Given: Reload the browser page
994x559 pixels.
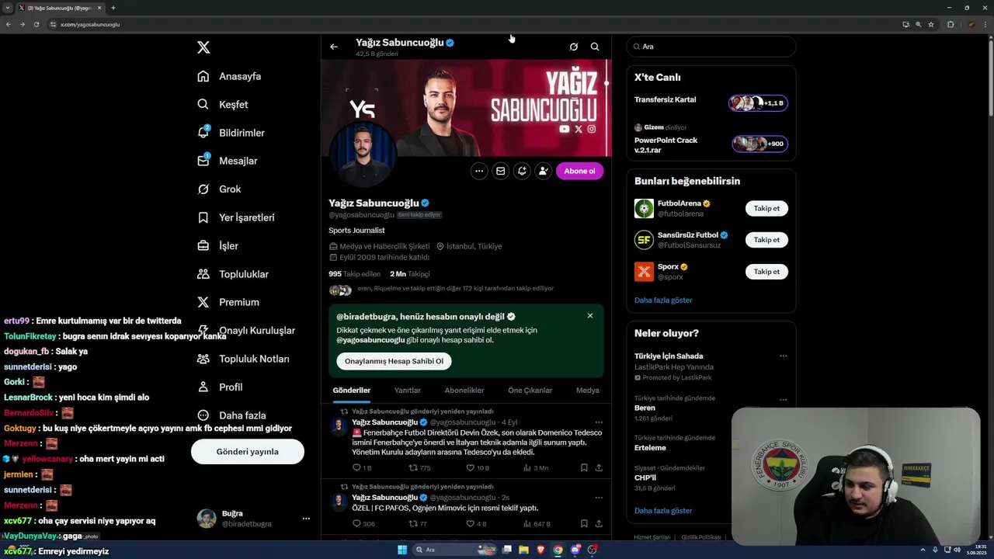Looking at the screenshot, I should click(x=36, y=24).
